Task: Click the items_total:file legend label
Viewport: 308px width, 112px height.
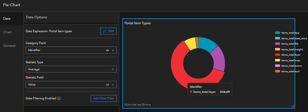Action: point(290,44)
